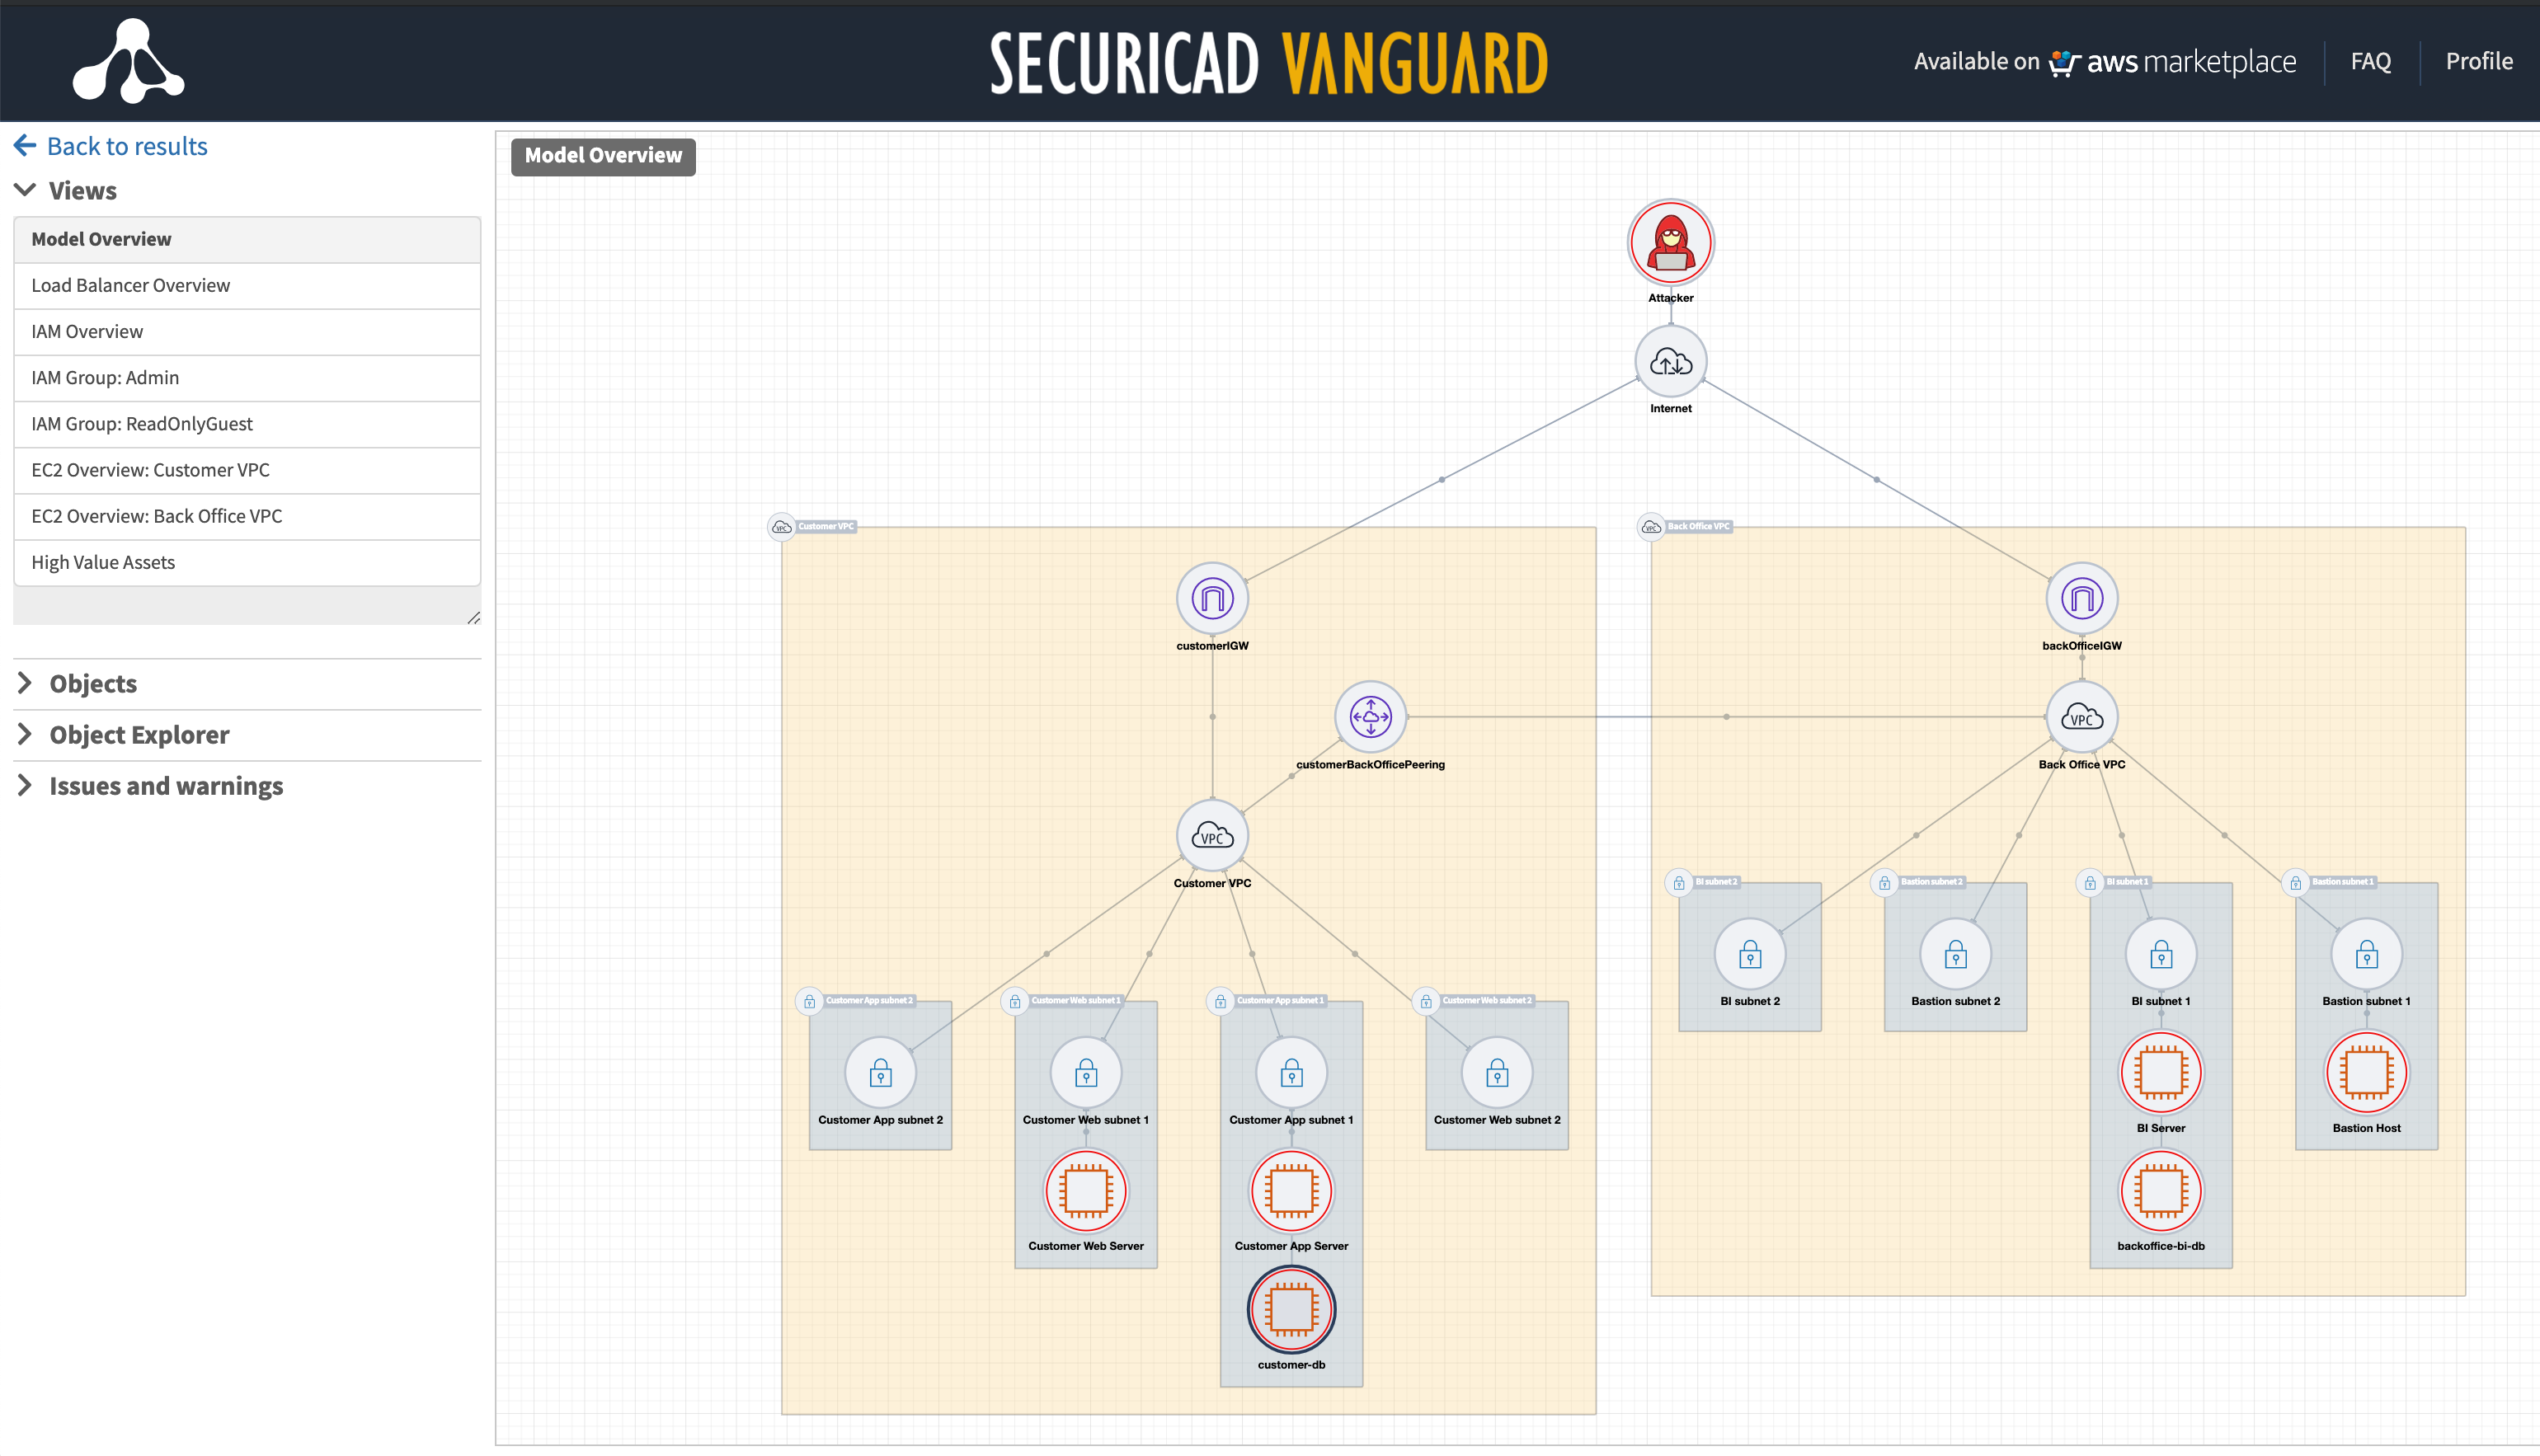The width and height of the screenshot is (2540, 1456).
Task: Click the Attacker node icon
Action: pos(1670,243)
